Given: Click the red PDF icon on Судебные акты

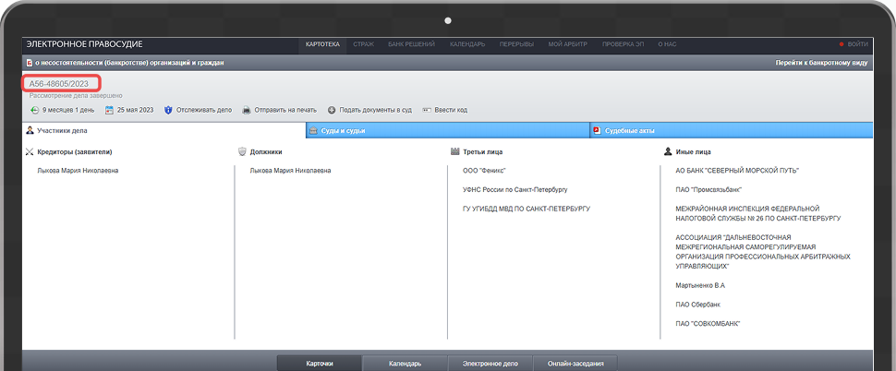Looking at the screenshot, I should coord(597,131).
